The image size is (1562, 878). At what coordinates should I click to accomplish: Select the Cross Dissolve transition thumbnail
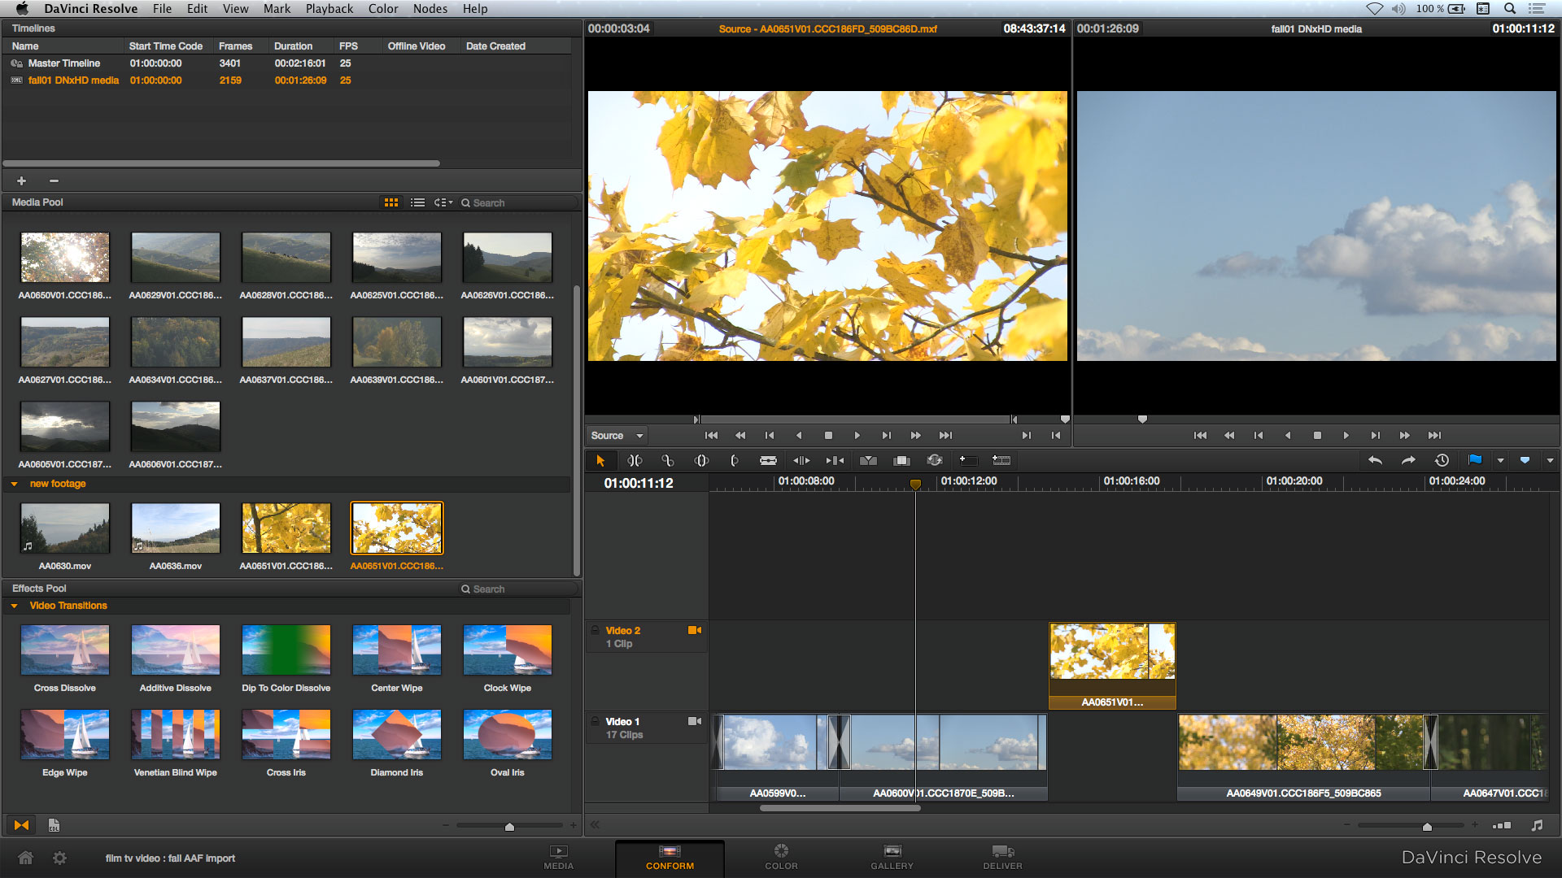tap(65, 650)
